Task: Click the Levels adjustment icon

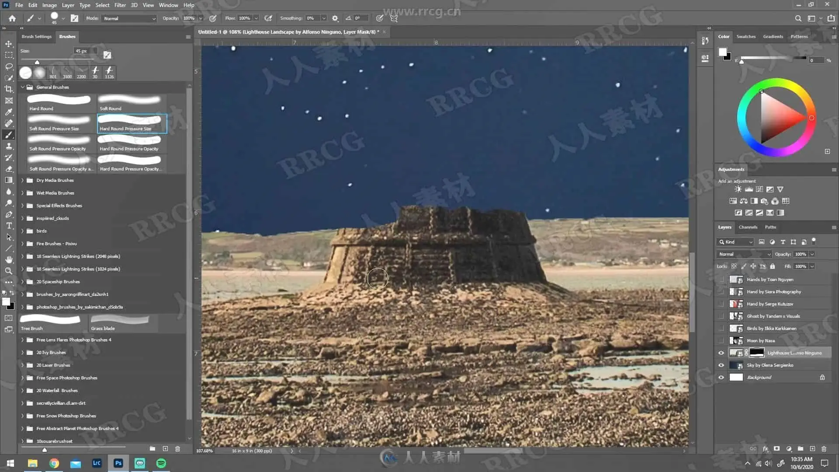Action: [x=749, y=189]
